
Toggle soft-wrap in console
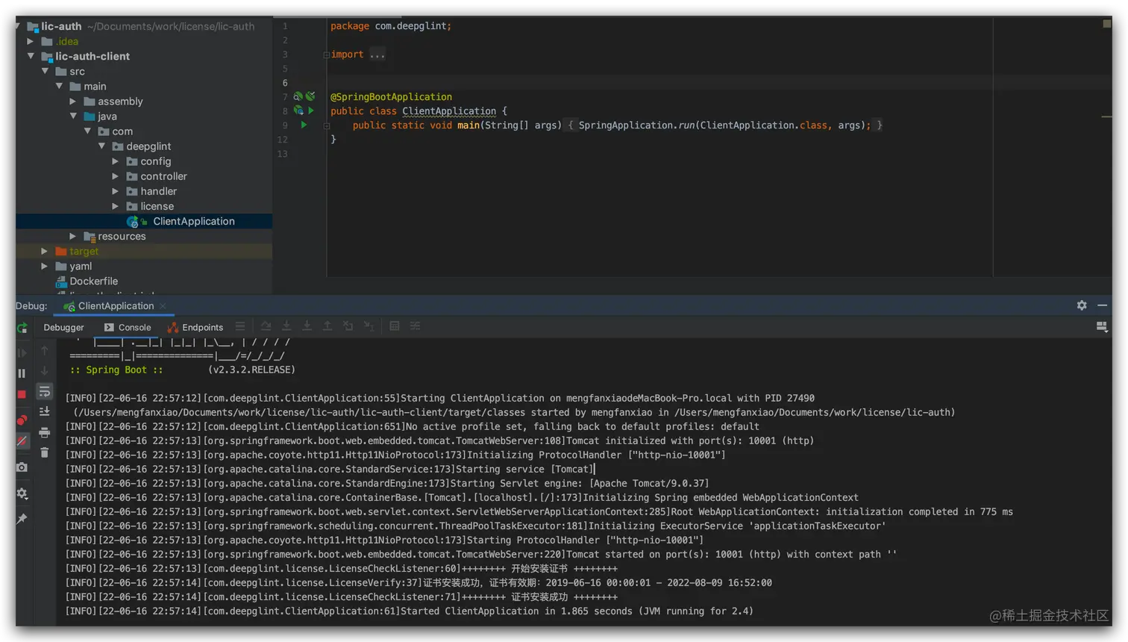tap(45, 391)
